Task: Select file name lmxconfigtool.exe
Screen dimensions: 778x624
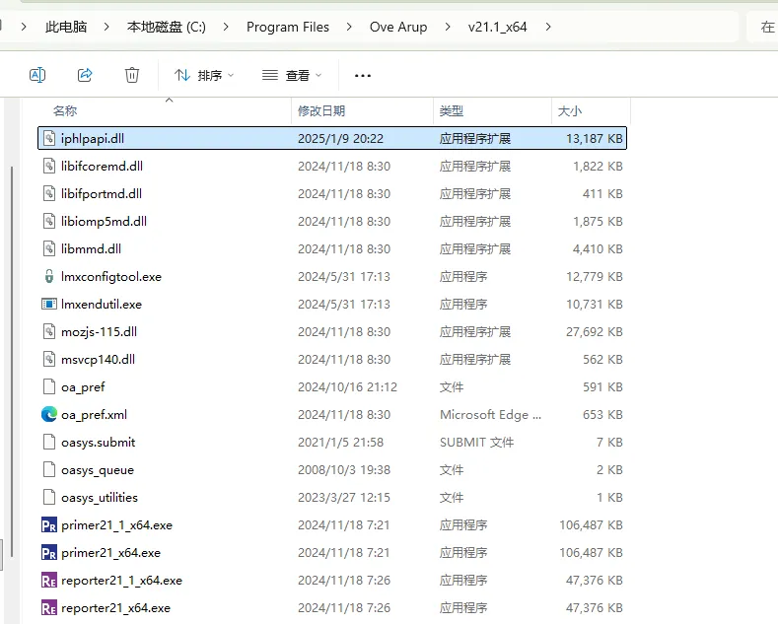Action: click(x=111, y=277)
